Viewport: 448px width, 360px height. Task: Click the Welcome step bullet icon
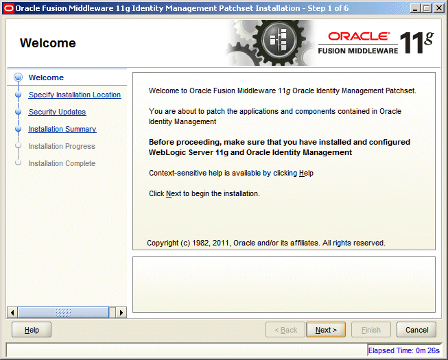tap(18, 77)
